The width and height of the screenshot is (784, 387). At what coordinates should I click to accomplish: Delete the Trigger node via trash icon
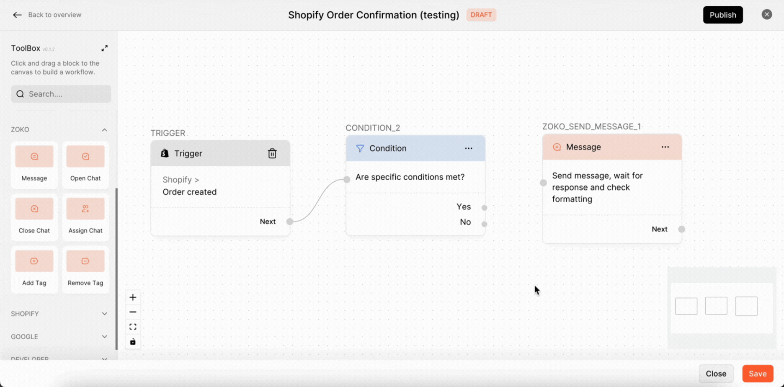tap(272, 153)
